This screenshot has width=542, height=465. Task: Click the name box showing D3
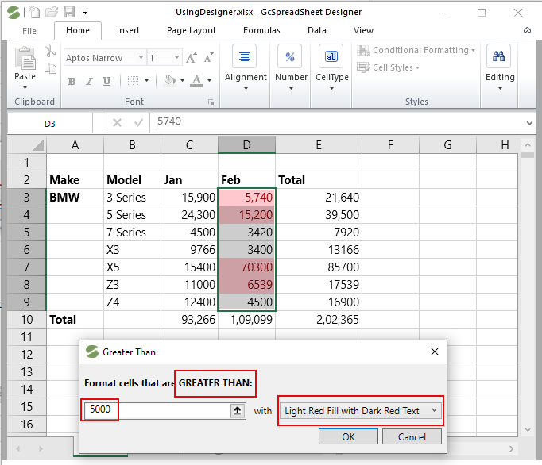(x=50, y=123)
